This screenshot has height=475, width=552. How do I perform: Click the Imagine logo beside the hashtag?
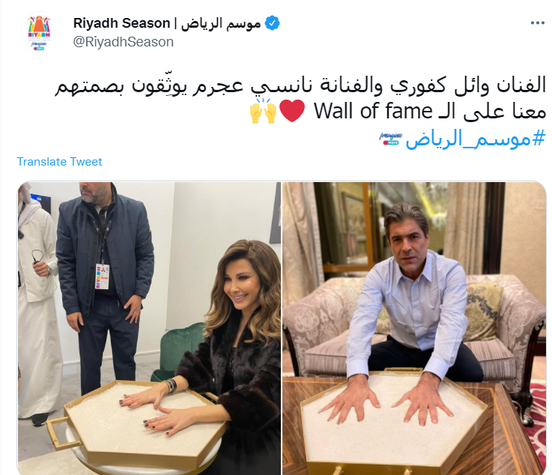[x=391, y=139]
